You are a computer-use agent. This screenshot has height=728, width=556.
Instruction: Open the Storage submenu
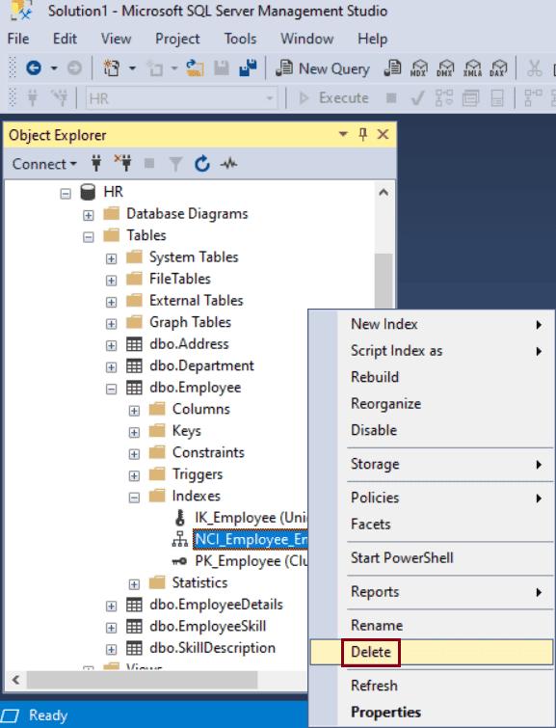click(432, 464)
